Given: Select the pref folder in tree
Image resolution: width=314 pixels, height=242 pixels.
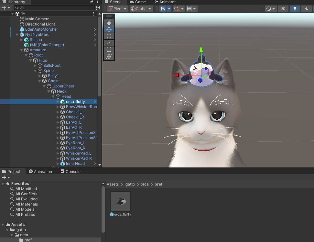Looking at the screenshot, I should (x=28, y=240).
